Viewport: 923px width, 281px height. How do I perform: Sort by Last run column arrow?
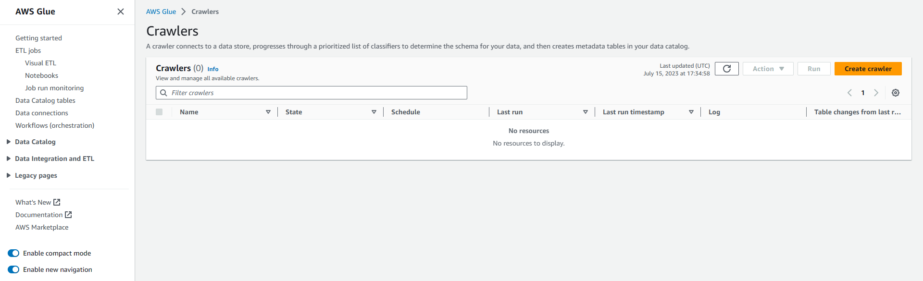click(x=585, y=112)
